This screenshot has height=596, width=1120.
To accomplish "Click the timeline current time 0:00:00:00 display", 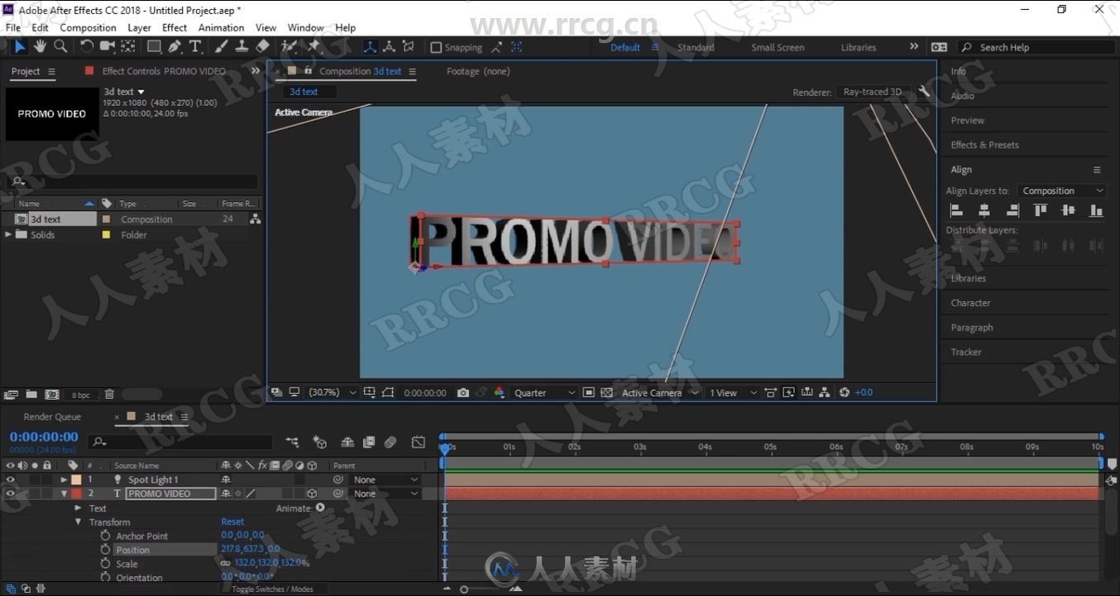I will [x=44, y=436].
